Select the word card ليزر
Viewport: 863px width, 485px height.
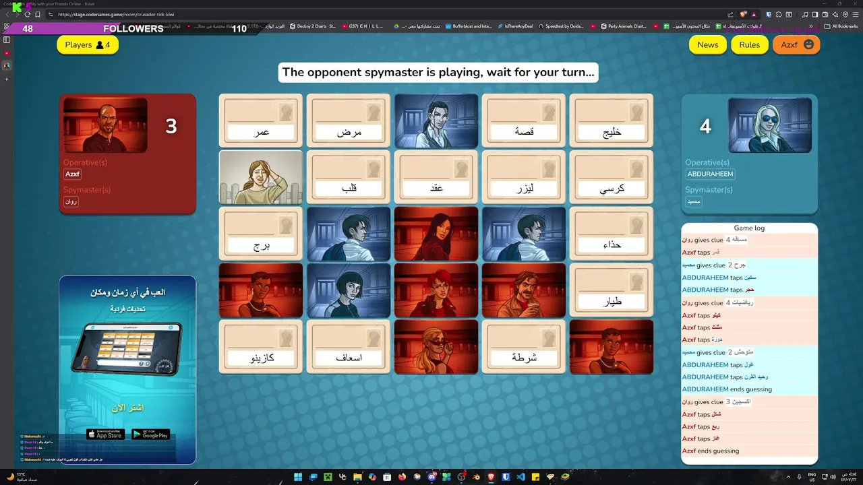(524, 177)
